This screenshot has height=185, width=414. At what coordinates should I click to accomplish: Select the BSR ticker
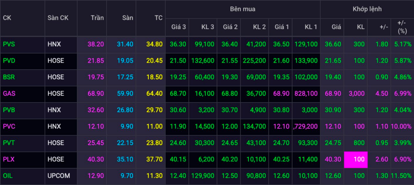[9, 77]
